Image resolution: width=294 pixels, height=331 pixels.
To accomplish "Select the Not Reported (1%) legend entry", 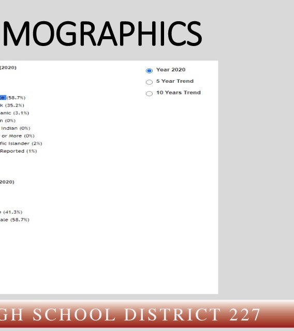I will (x=19, y=151).
